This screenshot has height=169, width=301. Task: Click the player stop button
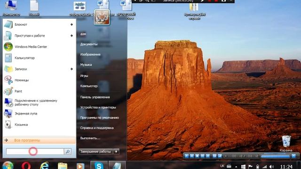pyautogui.click(x=197, y=156)
